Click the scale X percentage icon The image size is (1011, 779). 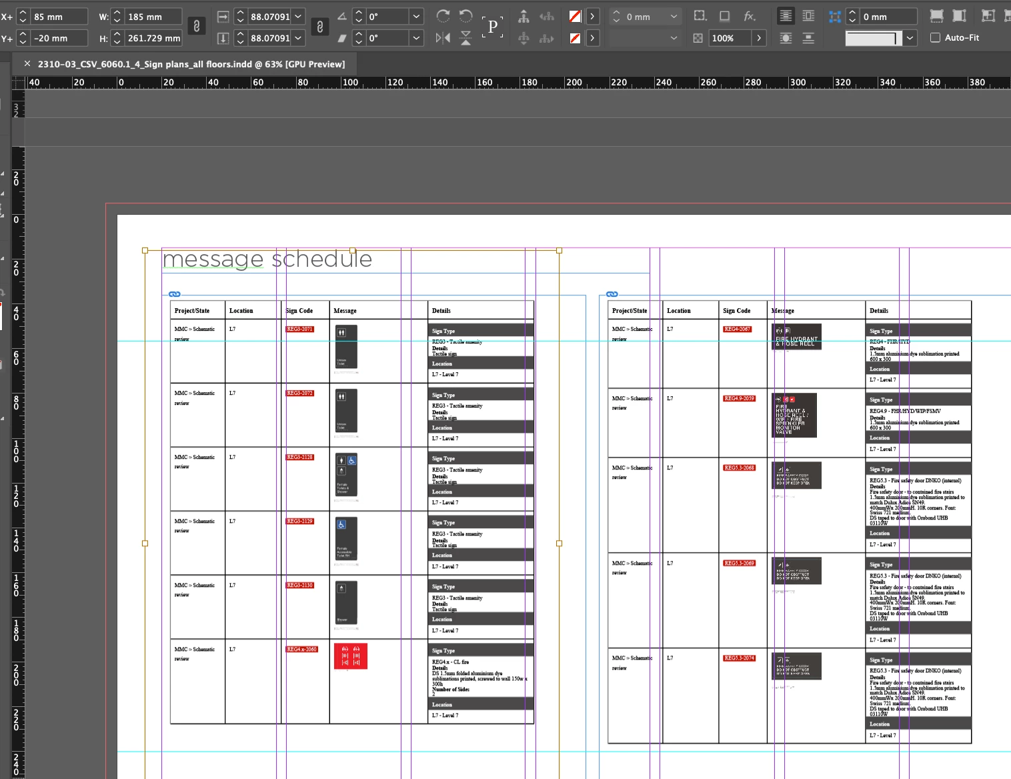coord(223,16)
